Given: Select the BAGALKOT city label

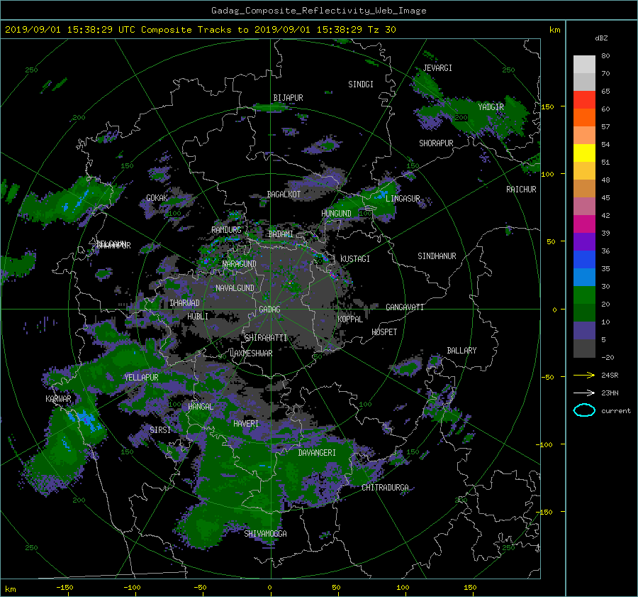Looking at the screenshot, I should click(284, 195).
